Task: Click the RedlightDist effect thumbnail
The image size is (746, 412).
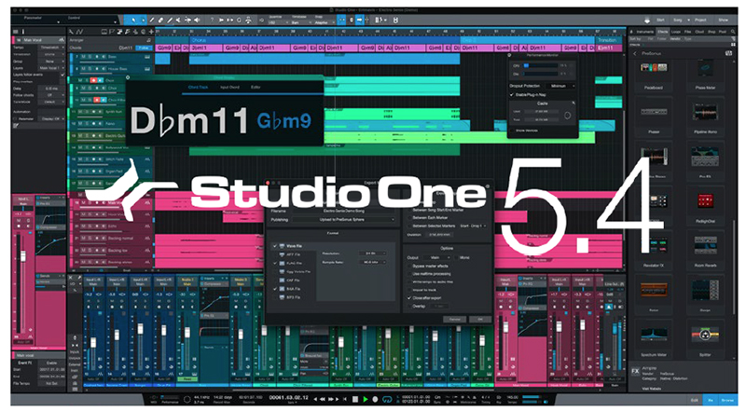Action: (x=705, y=201)
